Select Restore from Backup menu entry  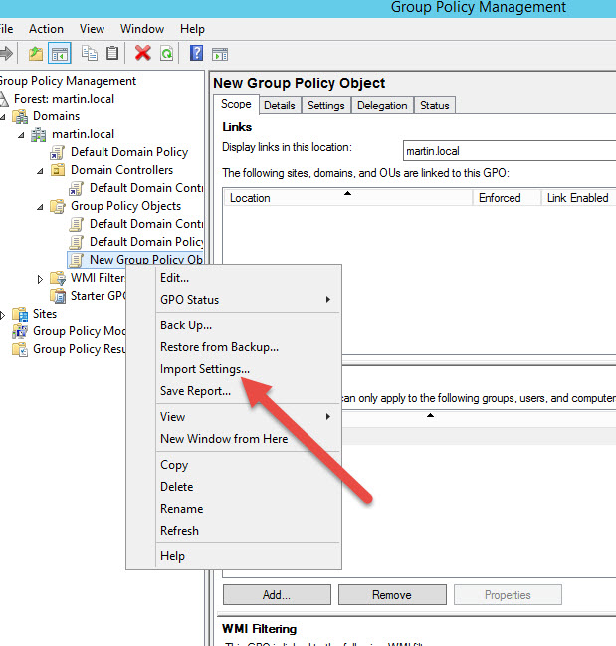click(219, 347)
